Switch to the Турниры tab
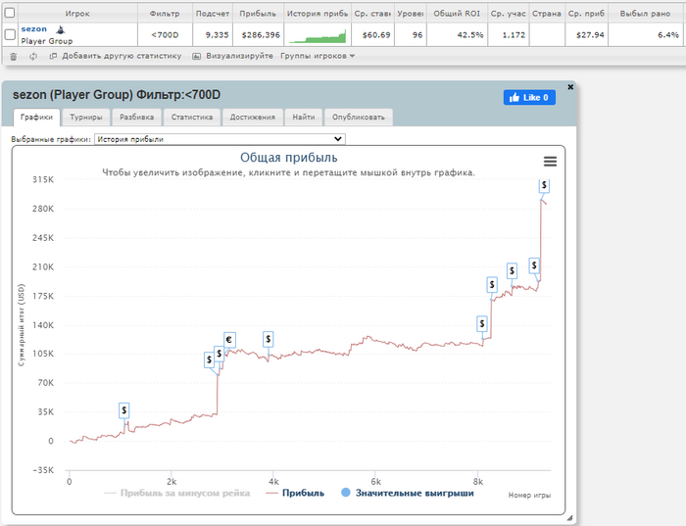Viewport: 686px width, 526px height. click(86, 118)
